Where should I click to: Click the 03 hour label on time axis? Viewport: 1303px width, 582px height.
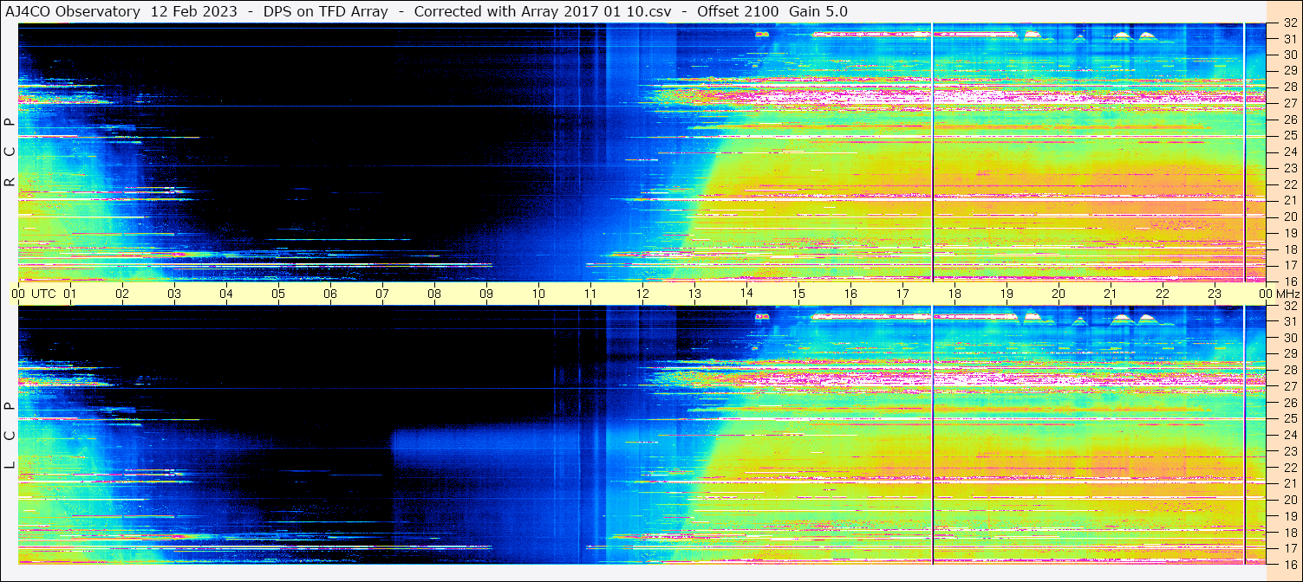click(174, 294)
